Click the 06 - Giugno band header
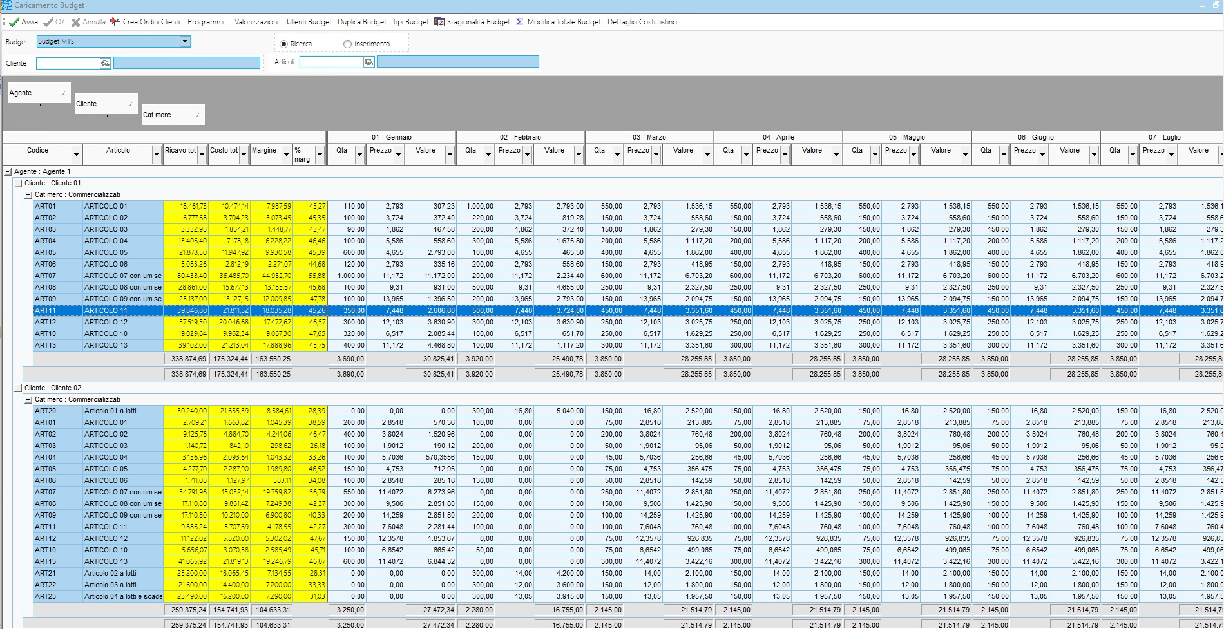 1036,137
